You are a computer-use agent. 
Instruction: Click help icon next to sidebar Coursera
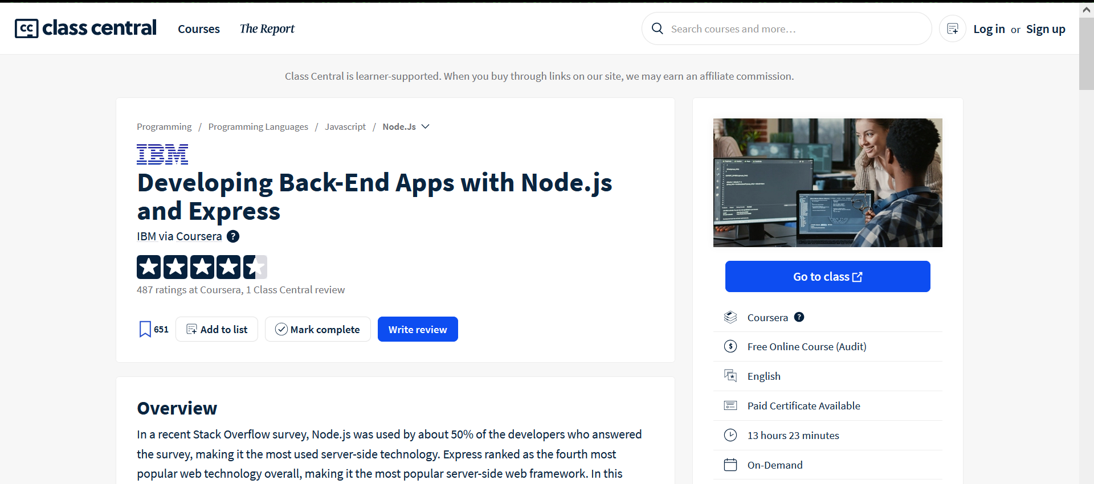point(799,317)
